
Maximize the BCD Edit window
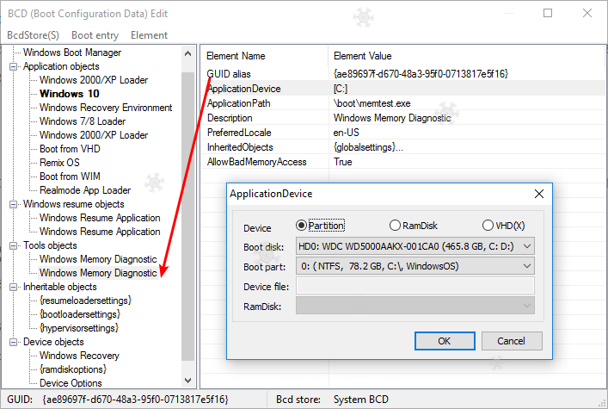click(x=548, y=13)
